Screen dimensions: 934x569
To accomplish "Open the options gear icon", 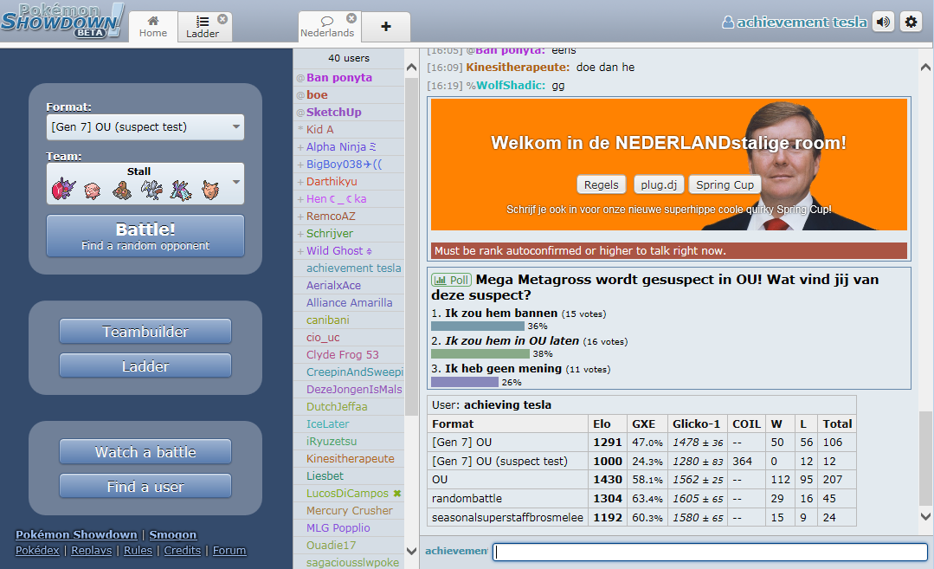I will (911, 22).
